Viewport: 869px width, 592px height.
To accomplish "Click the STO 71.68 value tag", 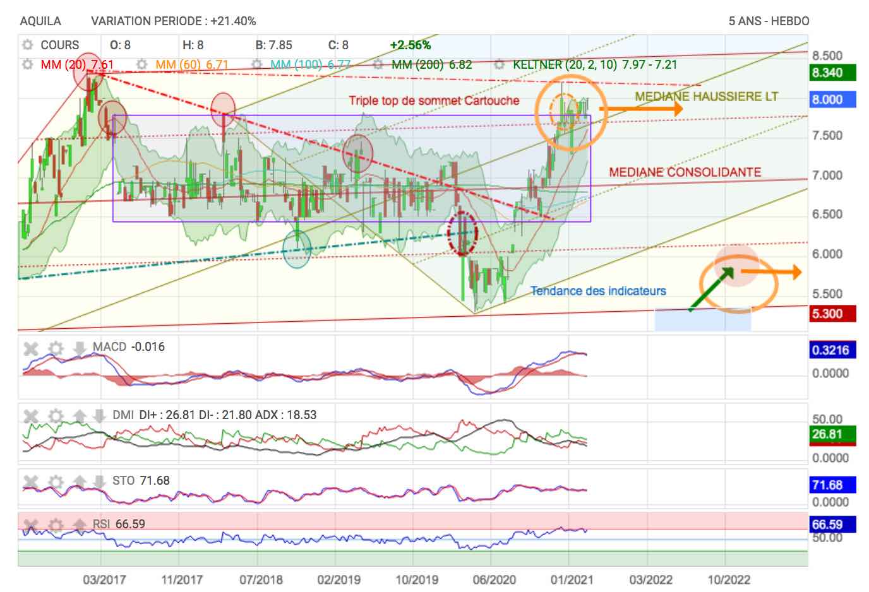I will tap(832, 485).
